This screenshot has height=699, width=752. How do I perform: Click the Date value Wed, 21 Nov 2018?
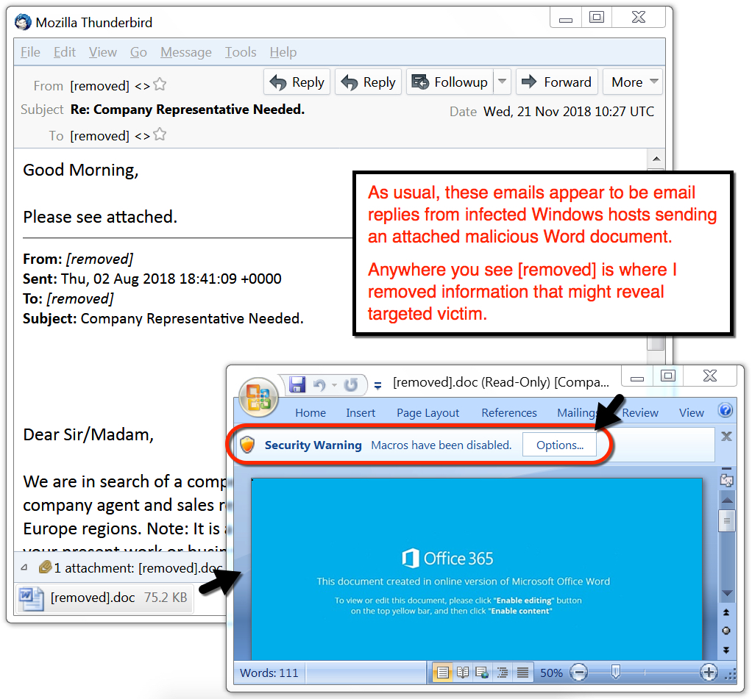pos(569,112)
